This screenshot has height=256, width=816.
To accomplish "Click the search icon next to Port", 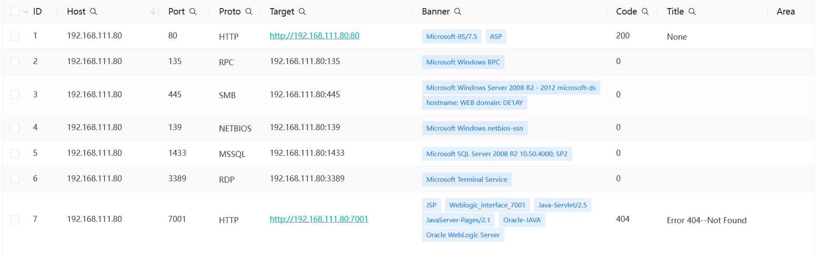I will 193,12.
